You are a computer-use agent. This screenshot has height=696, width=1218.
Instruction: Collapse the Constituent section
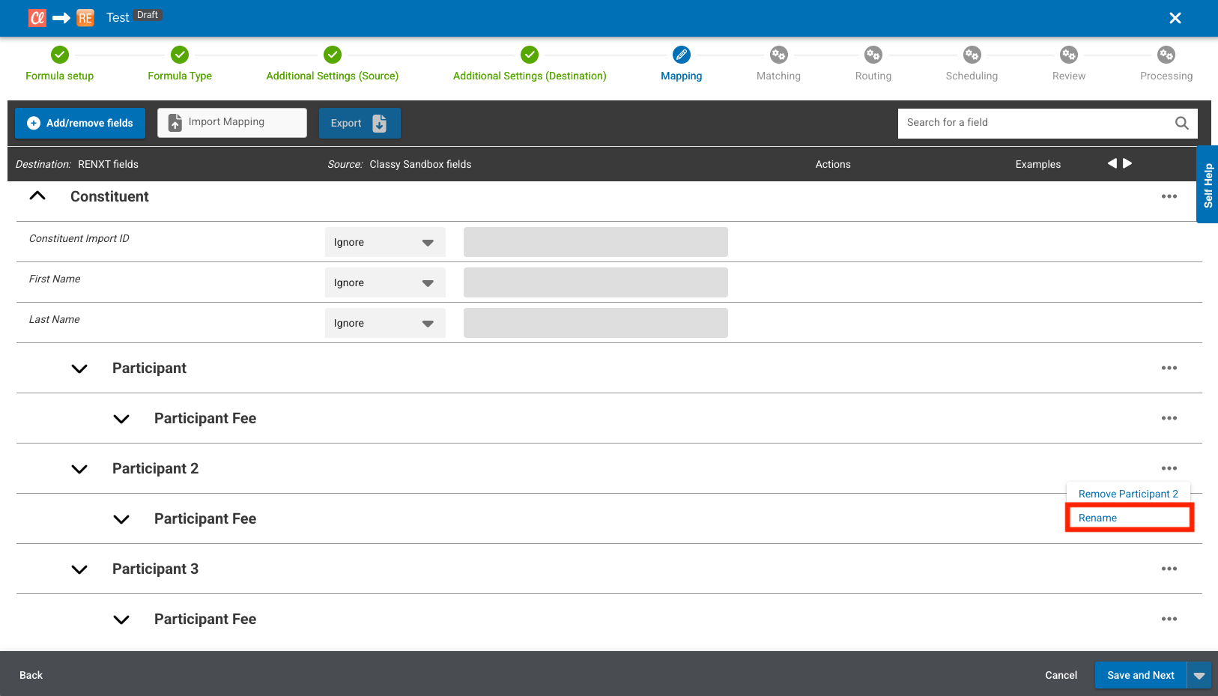tap(37, 196)
